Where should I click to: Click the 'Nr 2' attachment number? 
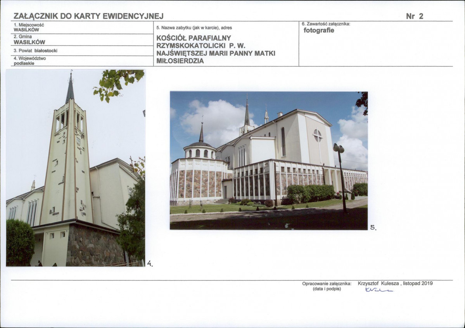(415, 16)
